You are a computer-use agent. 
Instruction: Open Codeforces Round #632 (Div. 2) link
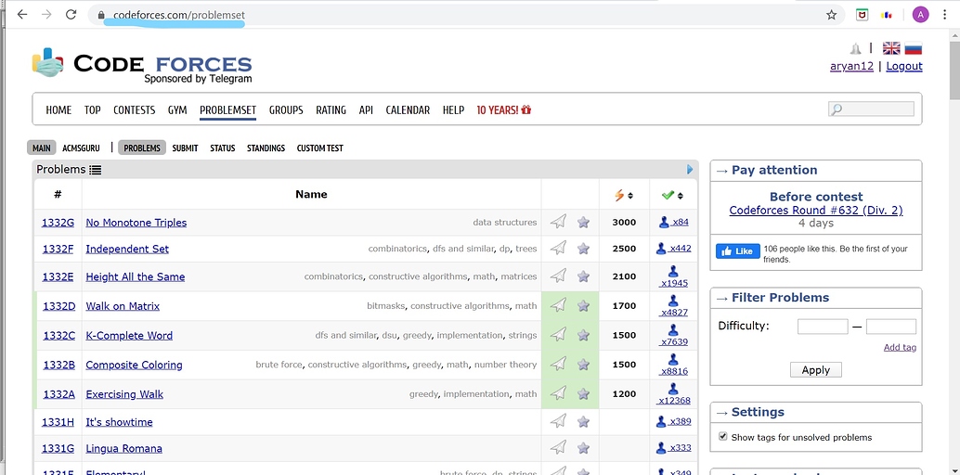coord(815,210)
